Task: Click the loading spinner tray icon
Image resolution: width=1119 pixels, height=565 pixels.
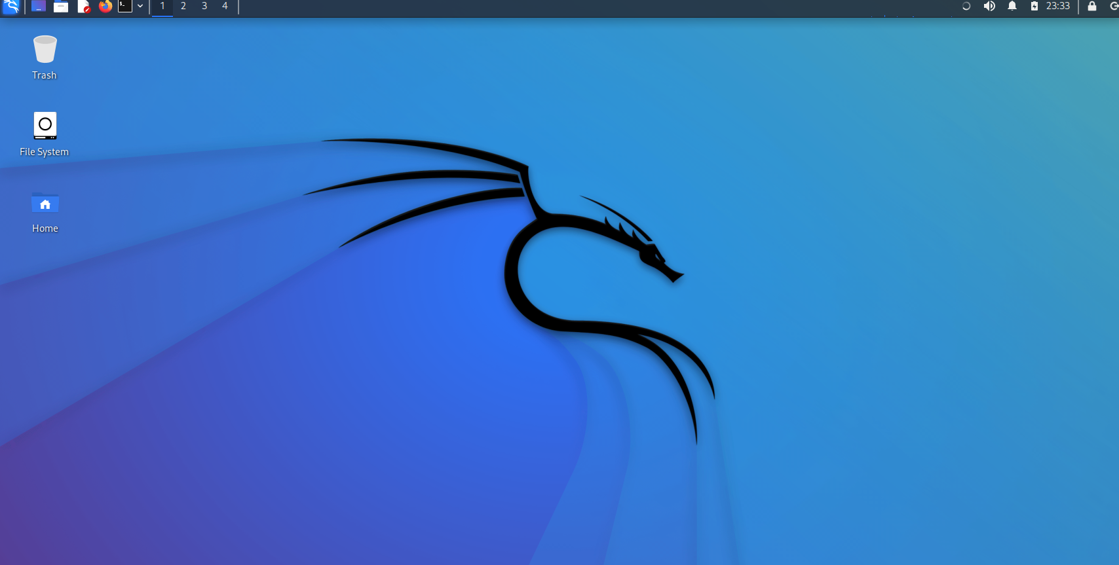Action: [x=966, y=6]
